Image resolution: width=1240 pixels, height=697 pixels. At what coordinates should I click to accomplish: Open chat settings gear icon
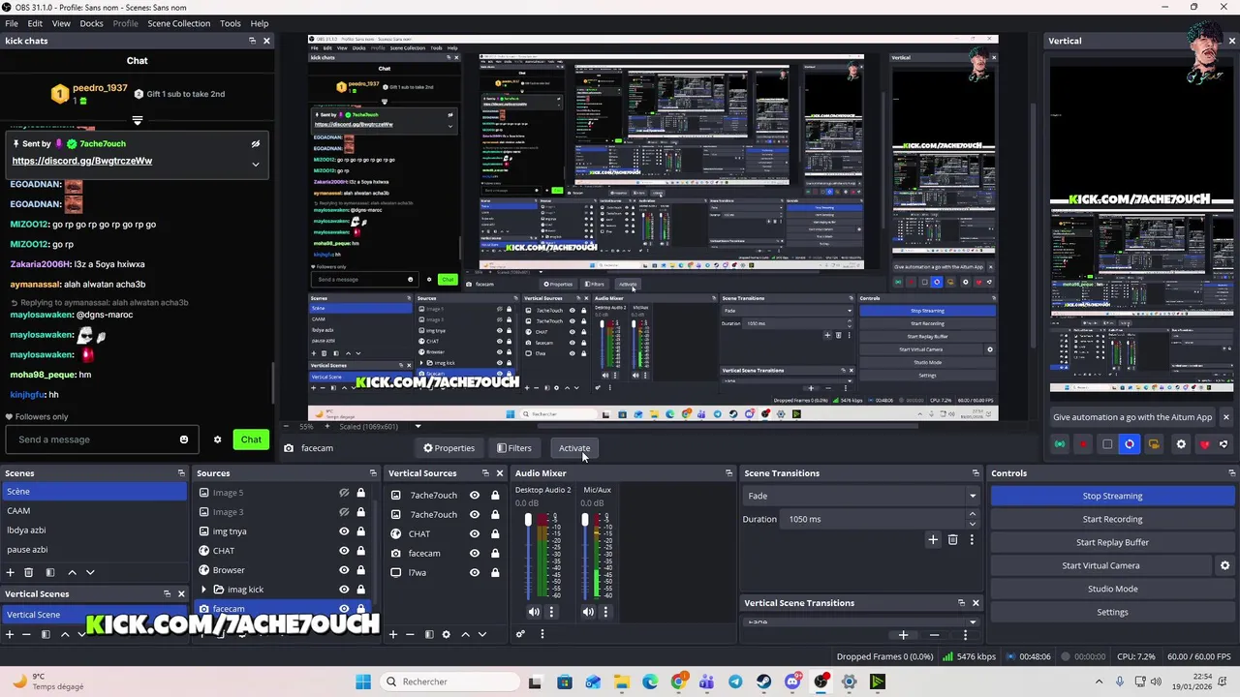point(218,439)
